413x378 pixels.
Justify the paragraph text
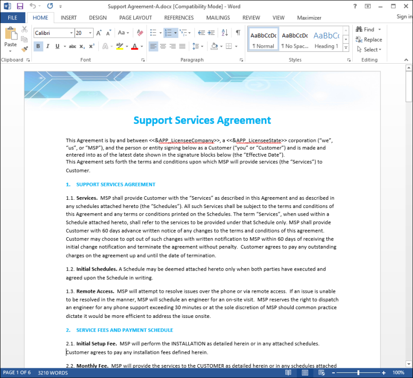point(182,46)
